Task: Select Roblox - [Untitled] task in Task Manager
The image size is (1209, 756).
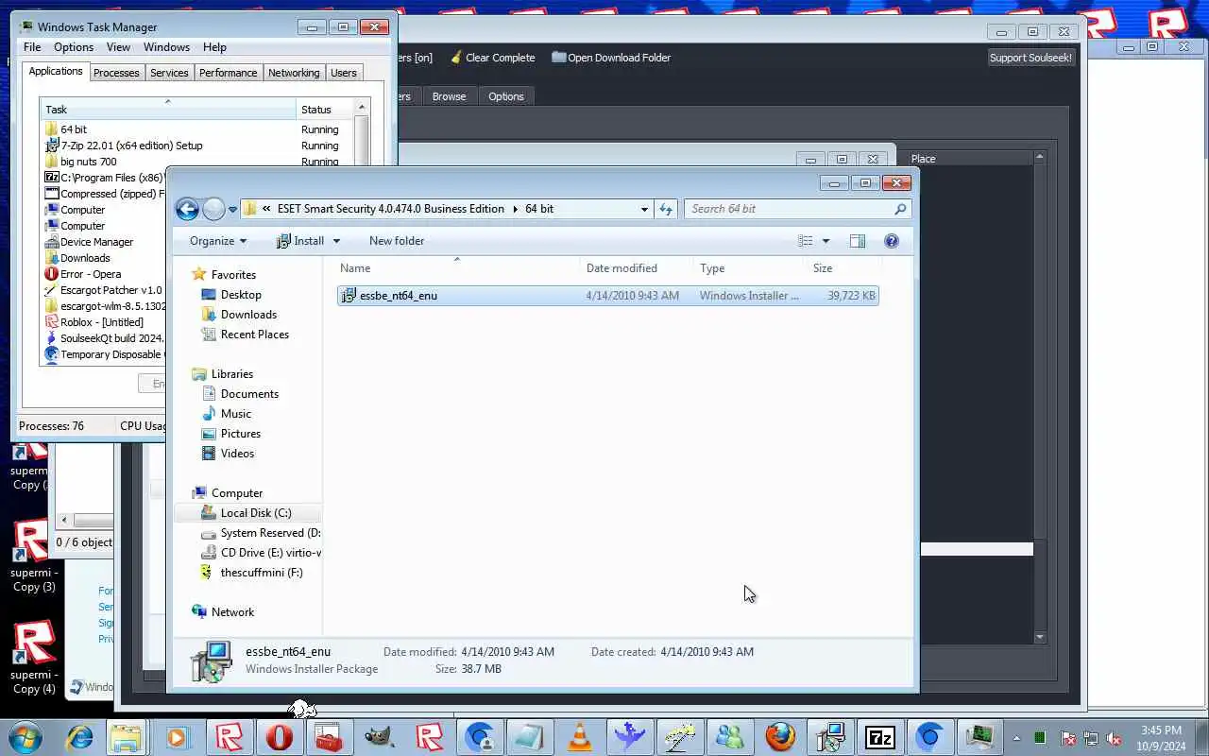Action: [102, 322]
